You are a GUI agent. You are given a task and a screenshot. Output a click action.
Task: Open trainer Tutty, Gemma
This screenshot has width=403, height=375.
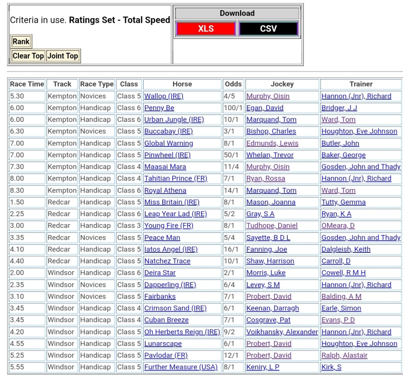343,202
